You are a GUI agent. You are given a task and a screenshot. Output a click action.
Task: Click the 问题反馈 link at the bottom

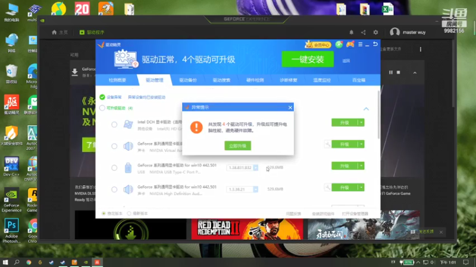293,214
